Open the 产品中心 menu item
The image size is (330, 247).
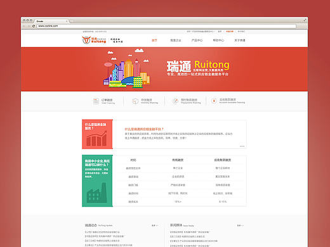(x=197, y=41)
